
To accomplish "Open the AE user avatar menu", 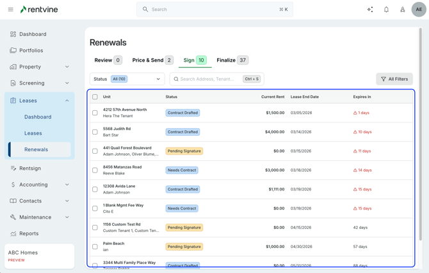I will 419,10.
